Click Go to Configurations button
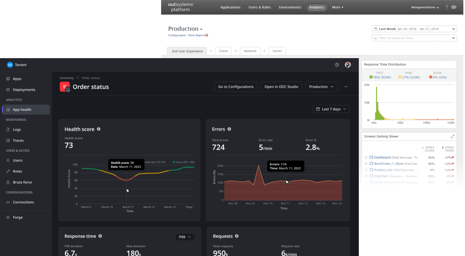This screenshot has width=465, height=256. pyautogui.click(x=236, y=87)
